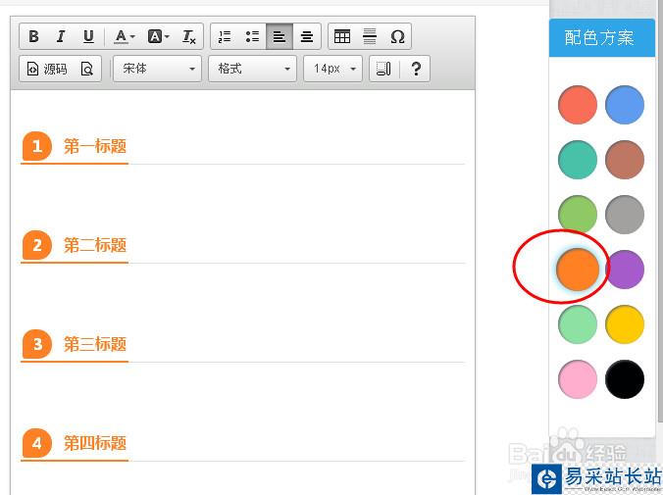Insert a numbered list
Viewport: 663px width, 495px height.
coord(225,37)
